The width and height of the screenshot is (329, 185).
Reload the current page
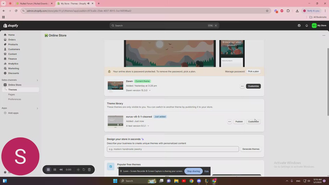point(16,11)
